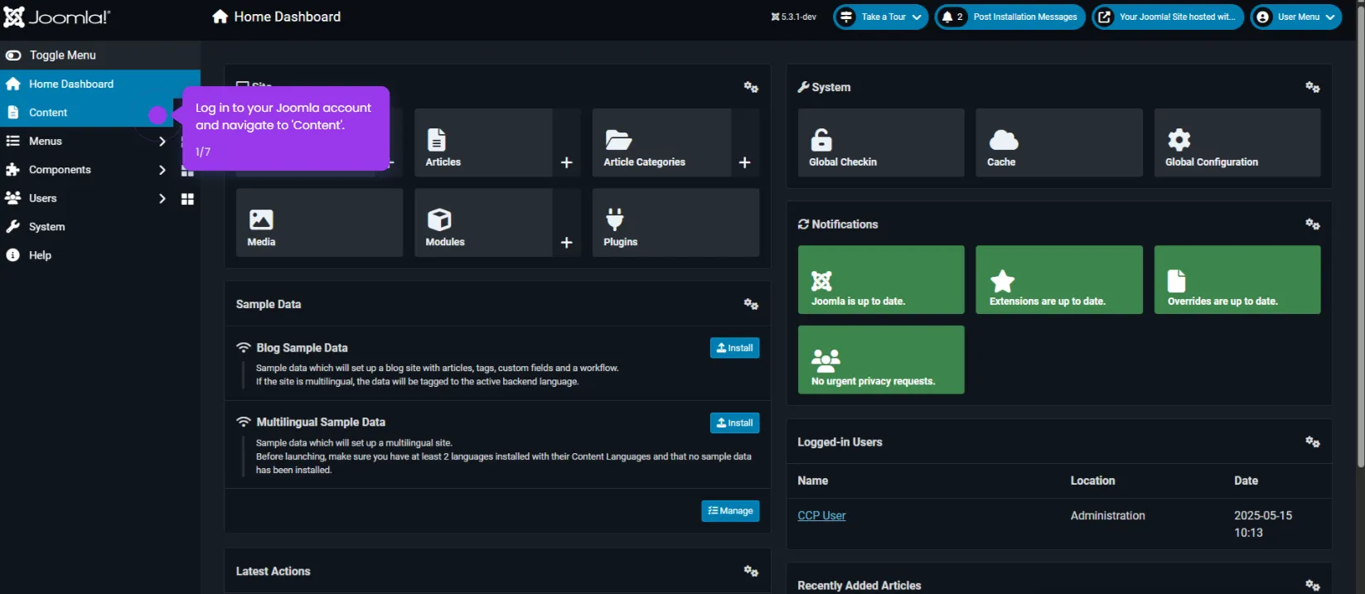Open the Users sidebar item
This screenshot has height=594, width=1365.
43,198
